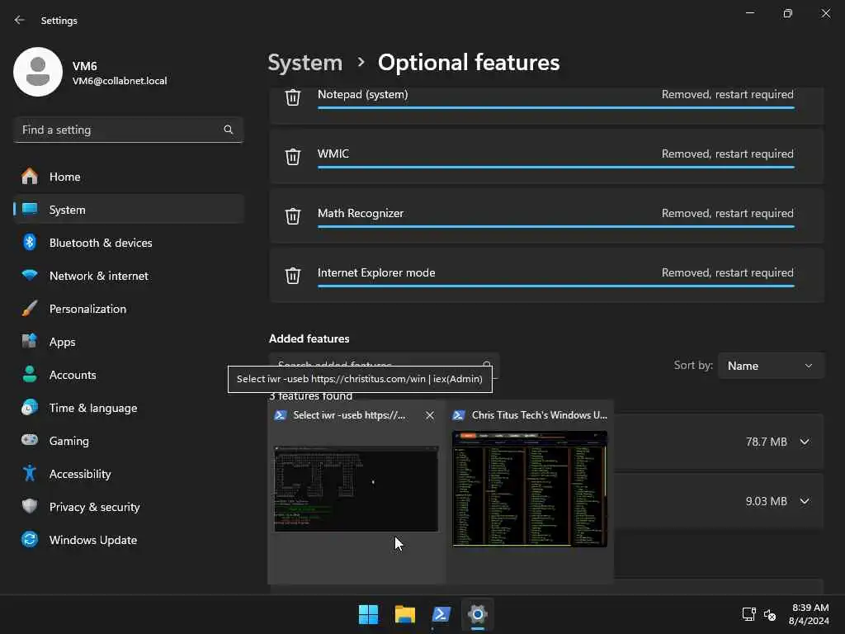Click the VM6 user avatar
Viewport: 845px width, 634px height.
click(38, 72)
